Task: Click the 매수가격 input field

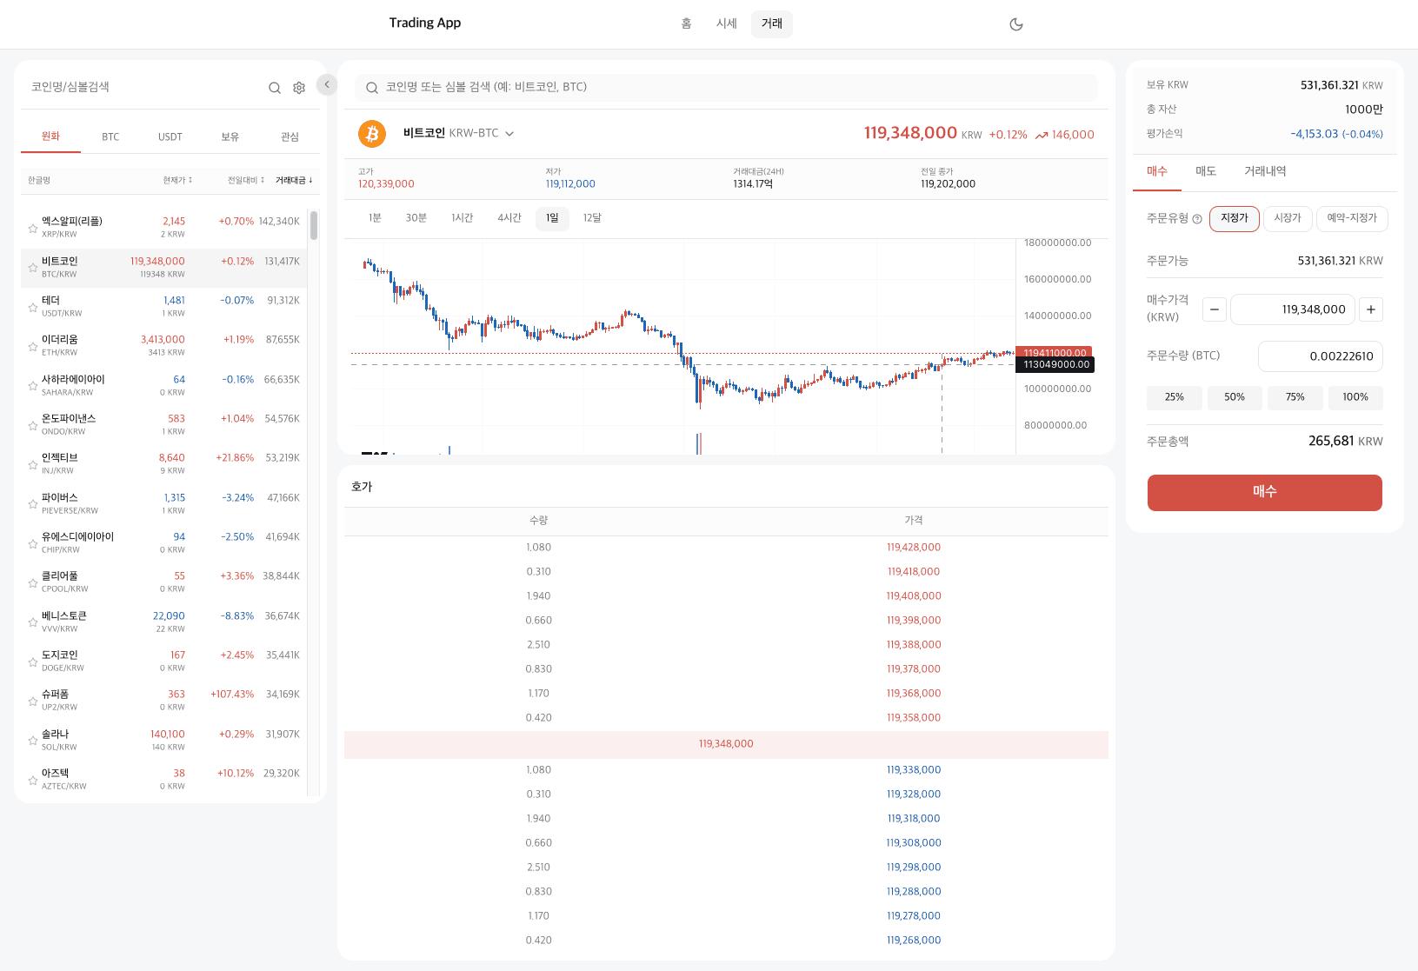Action: point(1293,309)
